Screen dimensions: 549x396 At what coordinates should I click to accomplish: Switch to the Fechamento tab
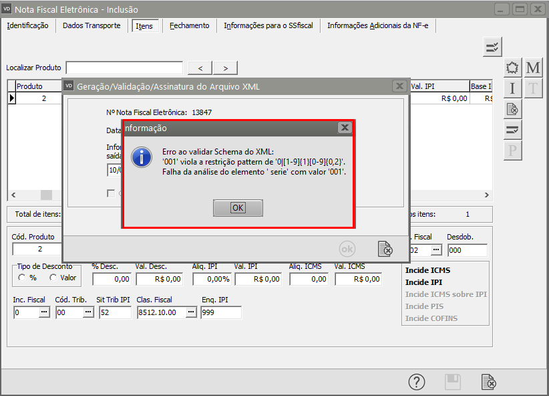pyautogui.click(x=189, y=25)
